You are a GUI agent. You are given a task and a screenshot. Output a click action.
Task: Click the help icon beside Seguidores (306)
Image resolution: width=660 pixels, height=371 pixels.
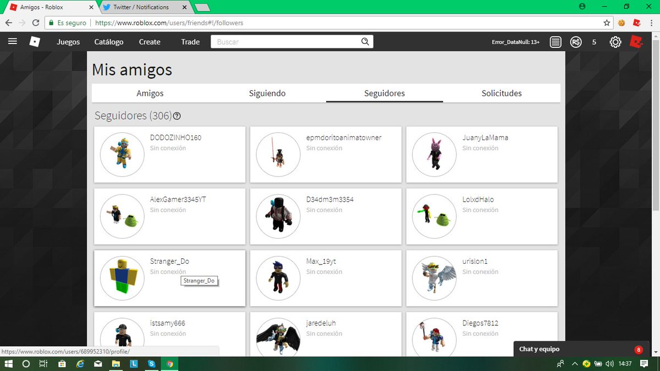coord(177,117)
